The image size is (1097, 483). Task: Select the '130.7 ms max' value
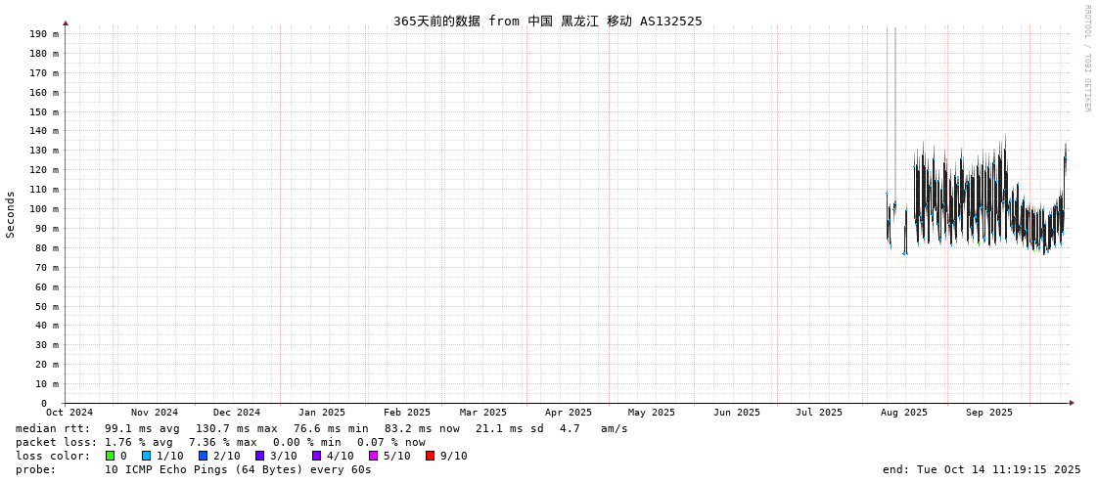click(236, 428)
